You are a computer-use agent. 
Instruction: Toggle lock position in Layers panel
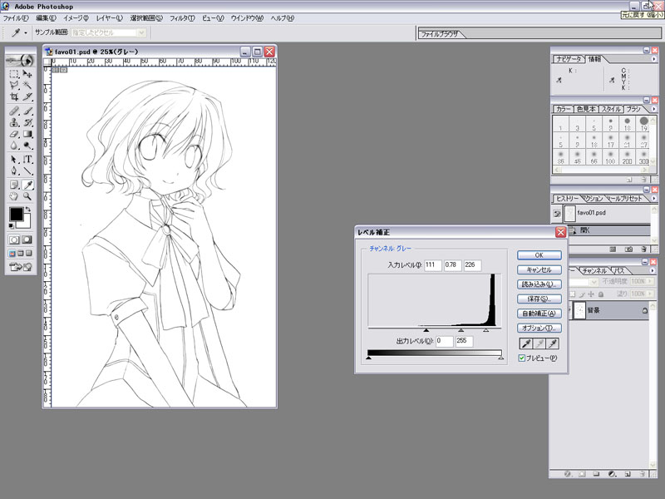(x=591, y=294)
